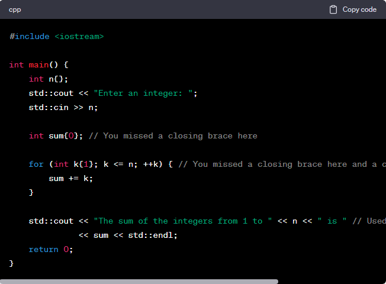Screen dimensions: 386x284
Task: Click the int sum{0} declaration
Action: click(x=56, y=135)
